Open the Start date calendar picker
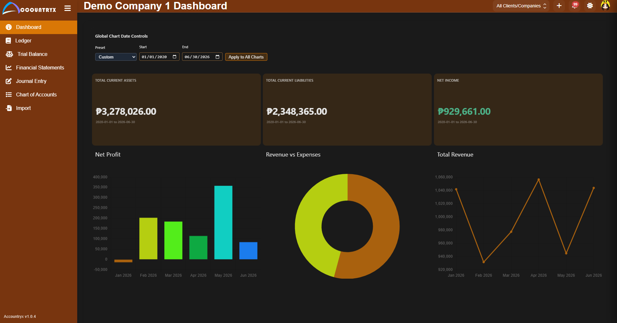 pos(175,57)
